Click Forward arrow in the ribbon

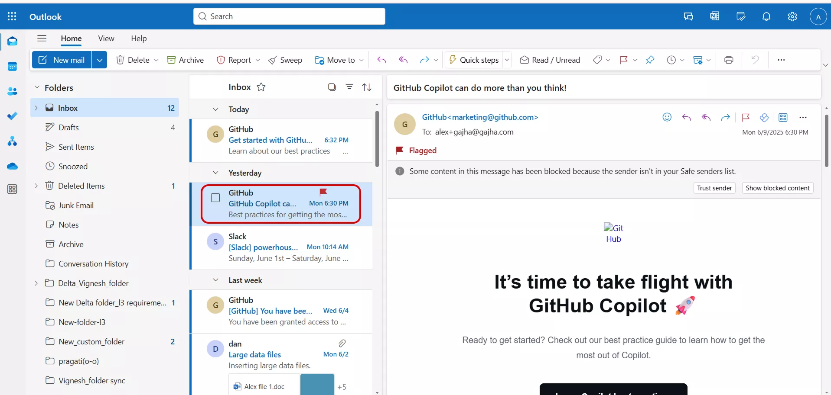click(x=424, y=60)
